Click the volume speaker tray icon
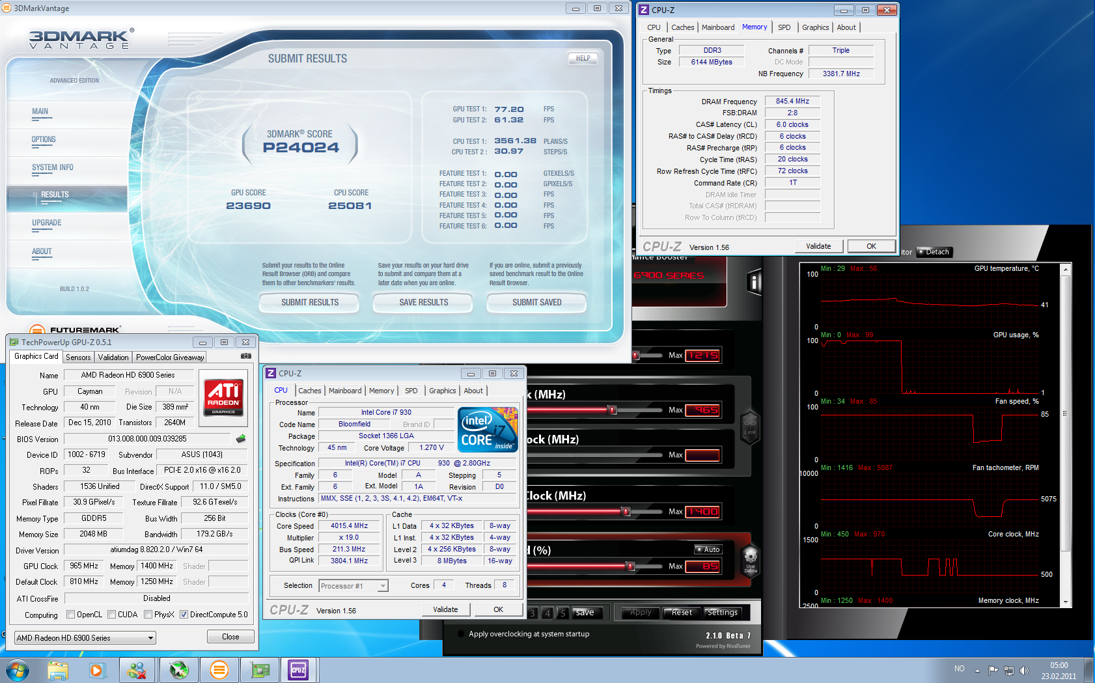The height and width of the screenshot is (683, 1095). pos(1024,670)
